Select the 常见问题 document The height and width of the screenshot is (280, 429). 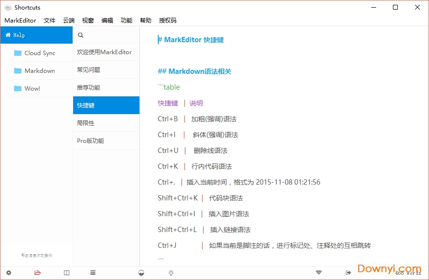88,70
